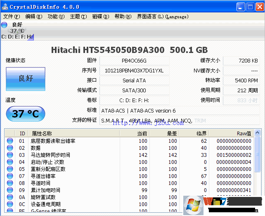
Task: Select the drive status orb above C: D: E:
Action: pyautogui.click(x=5, y=25)
